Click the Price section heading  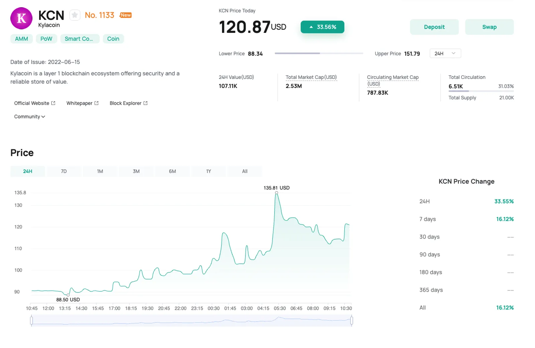coord(22,153)
